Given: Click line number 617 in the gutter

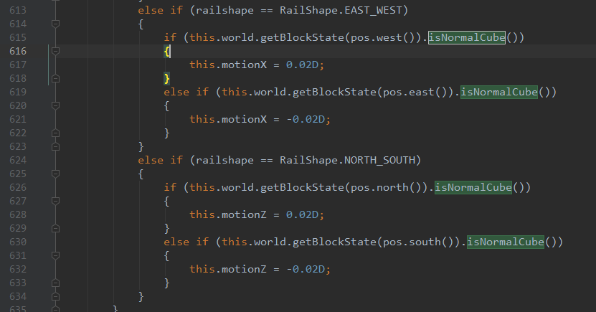Looking at the screenshot, I should 18,65.
